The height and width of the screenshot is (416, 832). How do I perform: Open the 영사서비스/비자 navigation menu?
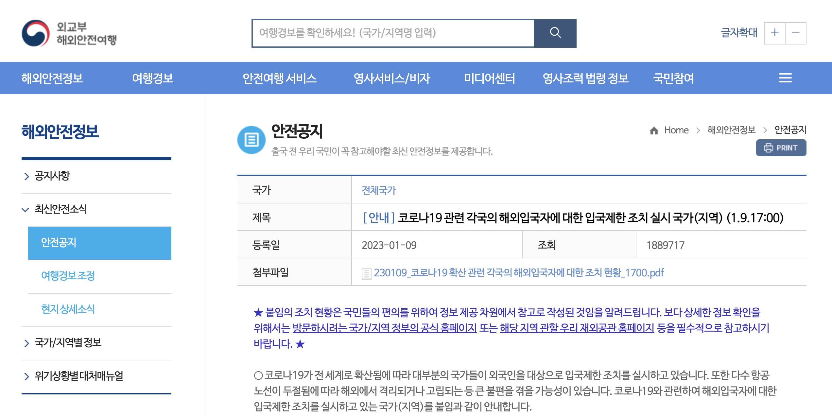click(391, 78)
